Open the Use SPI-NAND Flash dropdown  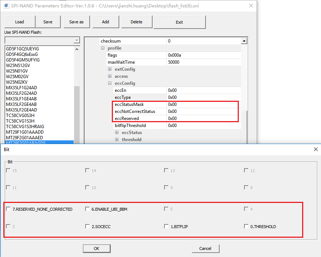click(77, 40)
